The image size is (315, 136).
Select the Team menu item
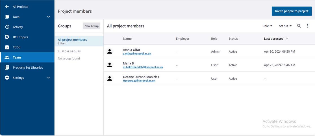pyautogui.click(x=17, y=57)
